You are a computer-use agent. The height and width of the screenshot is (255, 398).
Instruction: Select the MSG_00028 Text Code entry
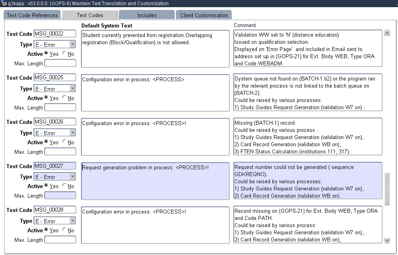(55, 210)
